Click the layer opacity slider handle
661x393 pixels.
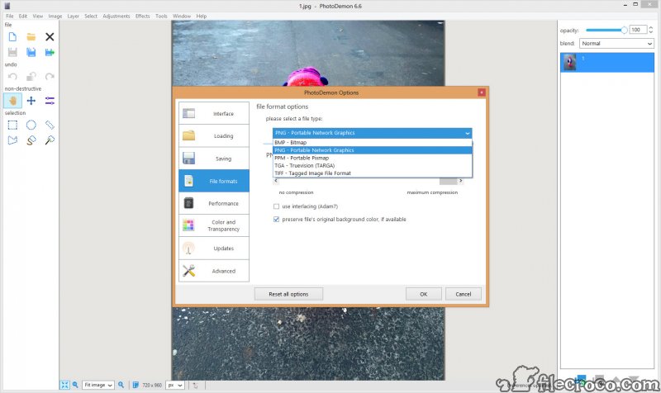[624, 30]
